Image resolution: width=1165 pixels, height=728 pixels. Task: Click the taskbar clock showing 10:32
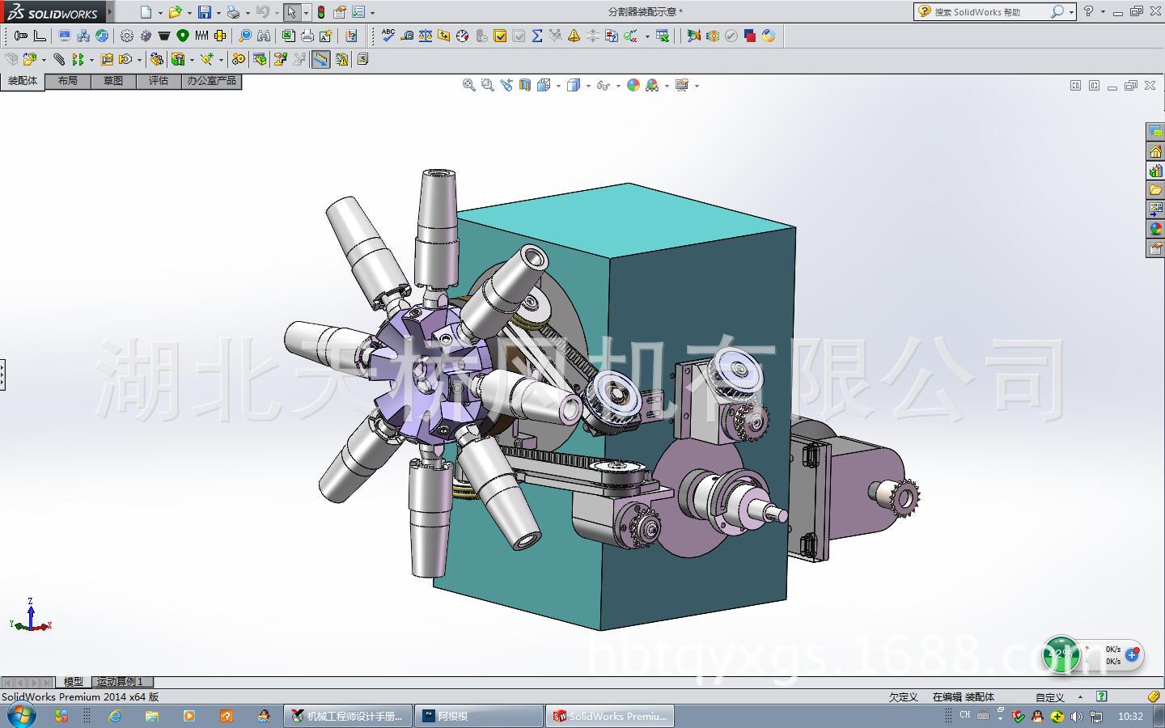click(1130, 716)
